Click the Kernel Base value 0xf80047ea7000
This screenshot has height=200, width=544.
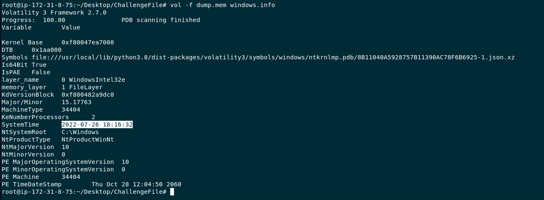coord(88,42)
